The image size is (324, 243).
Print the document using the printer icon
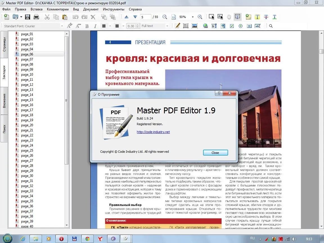36,17
